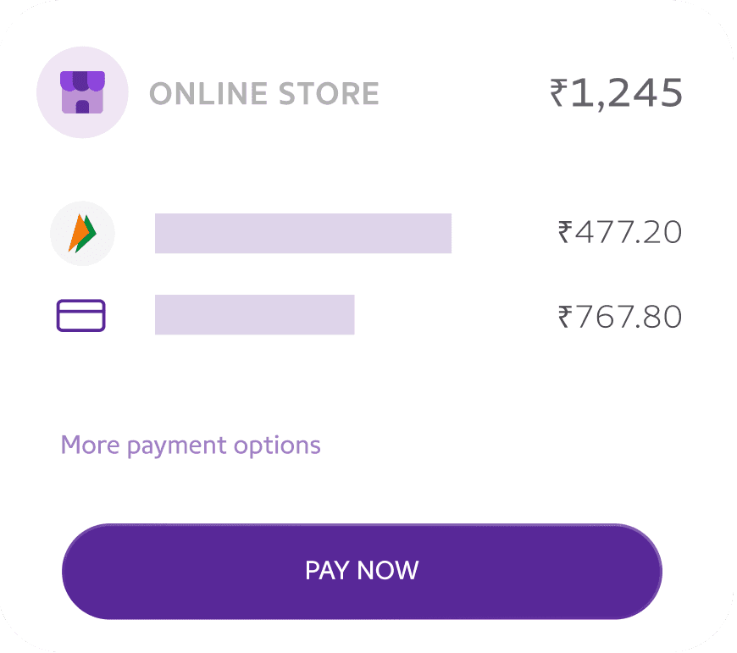Confirm payment with the purple PAY NOW button
The width and height of the screenshot is (737, 653).
point(362,571)
